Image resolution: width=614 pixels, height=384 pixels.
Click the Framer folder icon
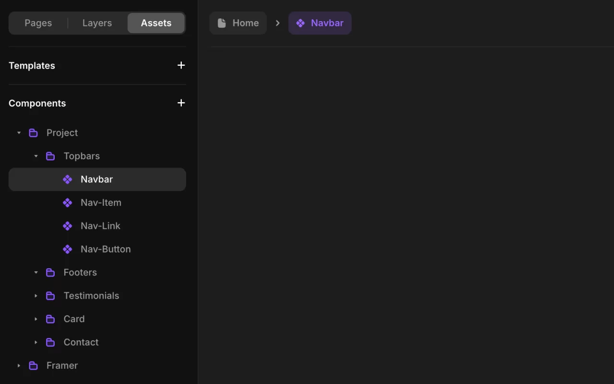33,366
